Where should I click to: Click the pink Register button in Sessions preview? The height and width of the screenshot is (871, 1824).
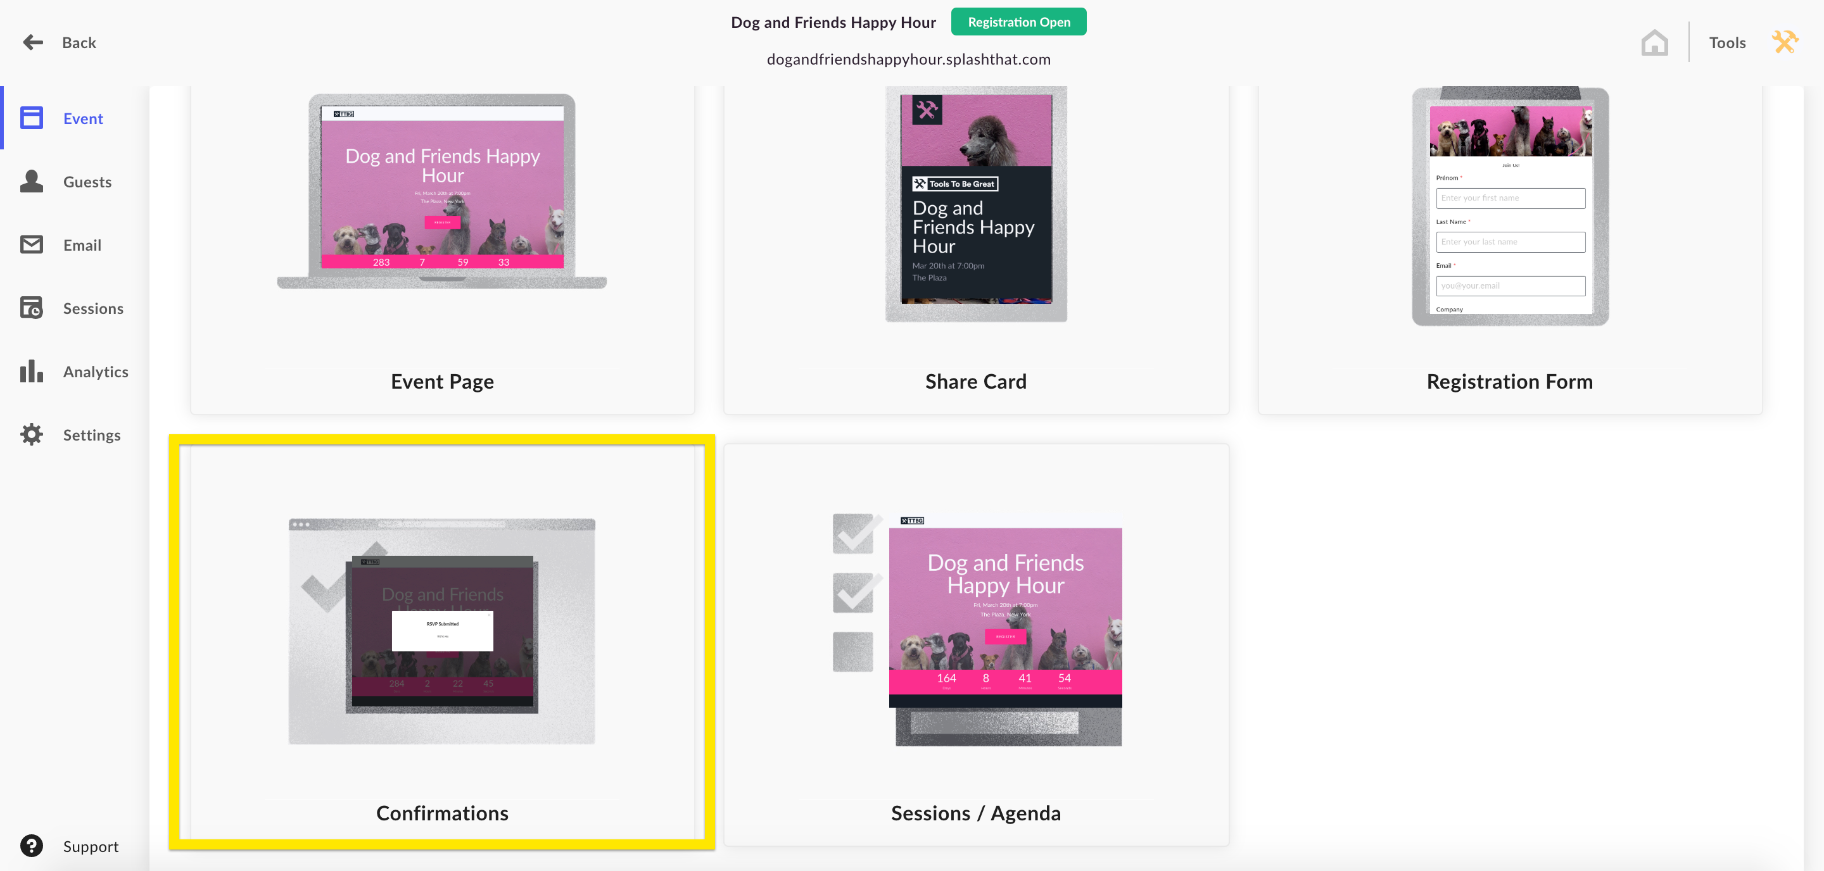1006,636
